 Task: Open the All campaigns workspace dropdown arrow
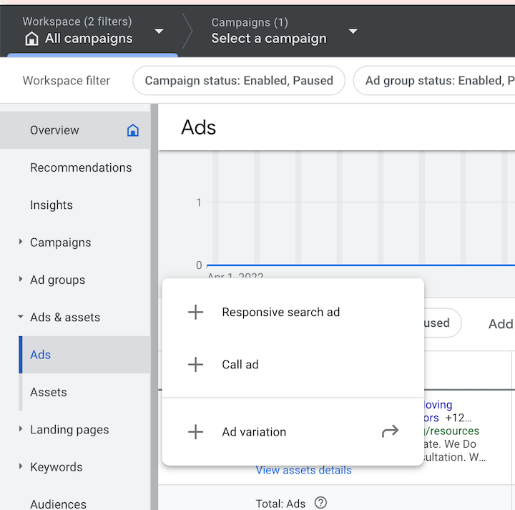point(159,31)
